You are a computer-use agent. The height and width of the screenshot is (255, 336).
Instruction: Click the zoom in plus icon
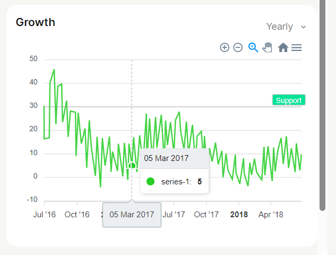225,47
